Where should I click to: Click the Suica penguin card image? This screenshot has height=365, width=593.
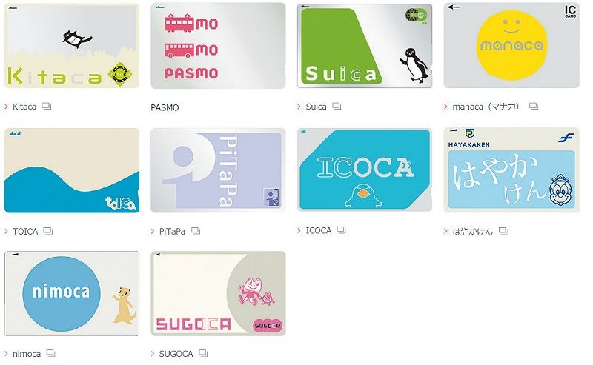tap(365, 46)
